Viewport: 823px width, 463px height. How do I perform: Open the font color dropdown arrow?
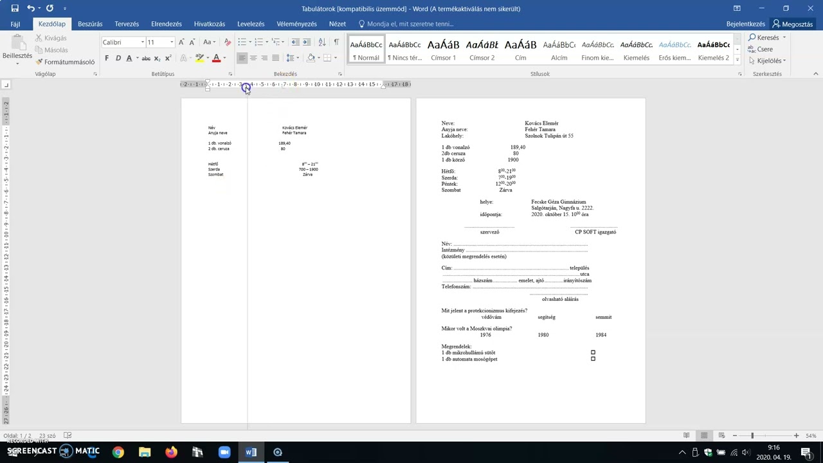click(224, 58)
